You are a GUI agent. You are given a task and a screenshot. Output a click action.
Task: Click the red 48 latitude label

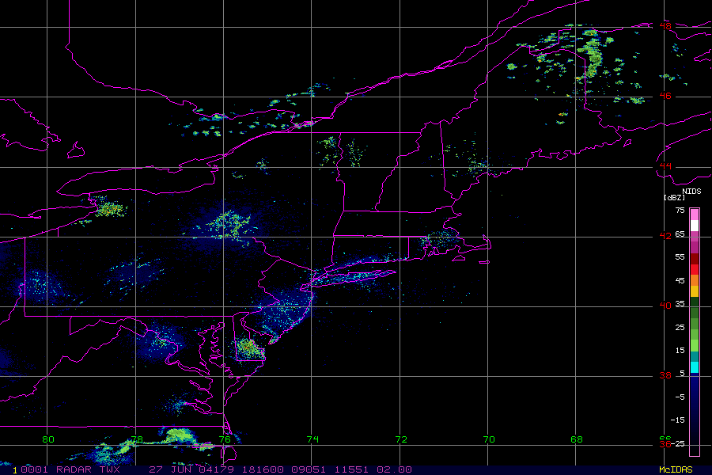(x=665, y=26)
